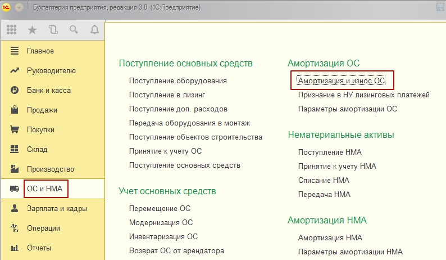
Task: Click the Дт/Кт icon beside Операции
Action: [15, 228]
